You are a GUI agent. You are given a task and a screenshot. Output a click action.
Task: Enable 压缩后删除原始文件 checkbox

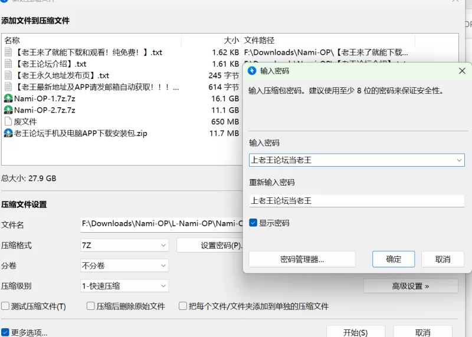tap(91, 306)
